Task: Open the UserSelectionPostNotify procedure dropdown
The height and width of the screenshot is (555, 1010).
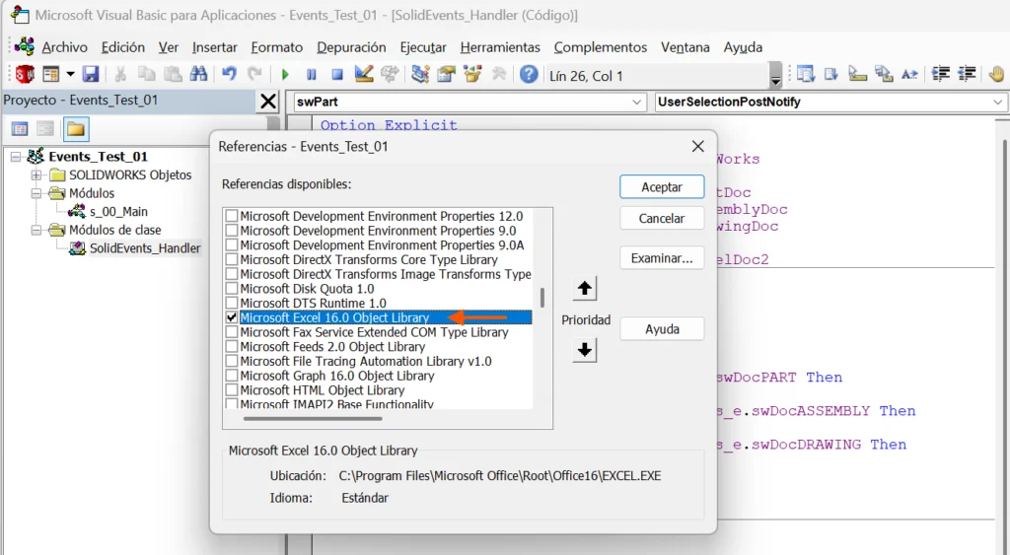Action: (997, 102)
